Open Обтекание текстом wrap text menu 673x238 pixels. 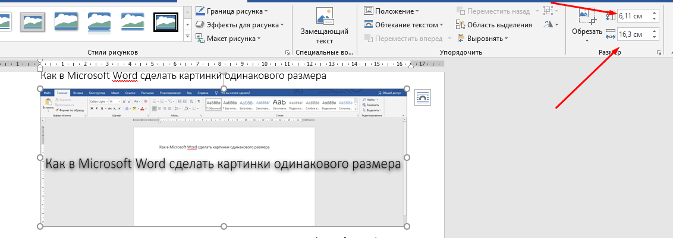(403, 24)
